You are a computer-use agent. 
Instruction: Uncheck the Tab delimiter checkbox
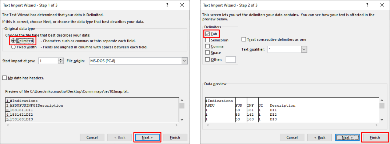(x=207, y=34)
